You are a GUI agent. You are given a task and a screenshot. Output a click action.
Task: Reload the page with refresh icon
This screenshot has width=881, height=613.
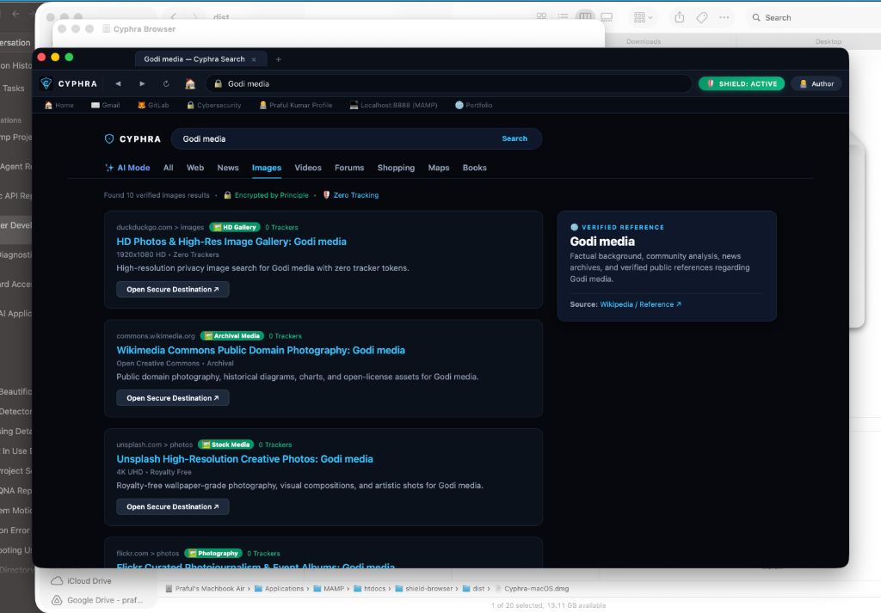point(166,83)
